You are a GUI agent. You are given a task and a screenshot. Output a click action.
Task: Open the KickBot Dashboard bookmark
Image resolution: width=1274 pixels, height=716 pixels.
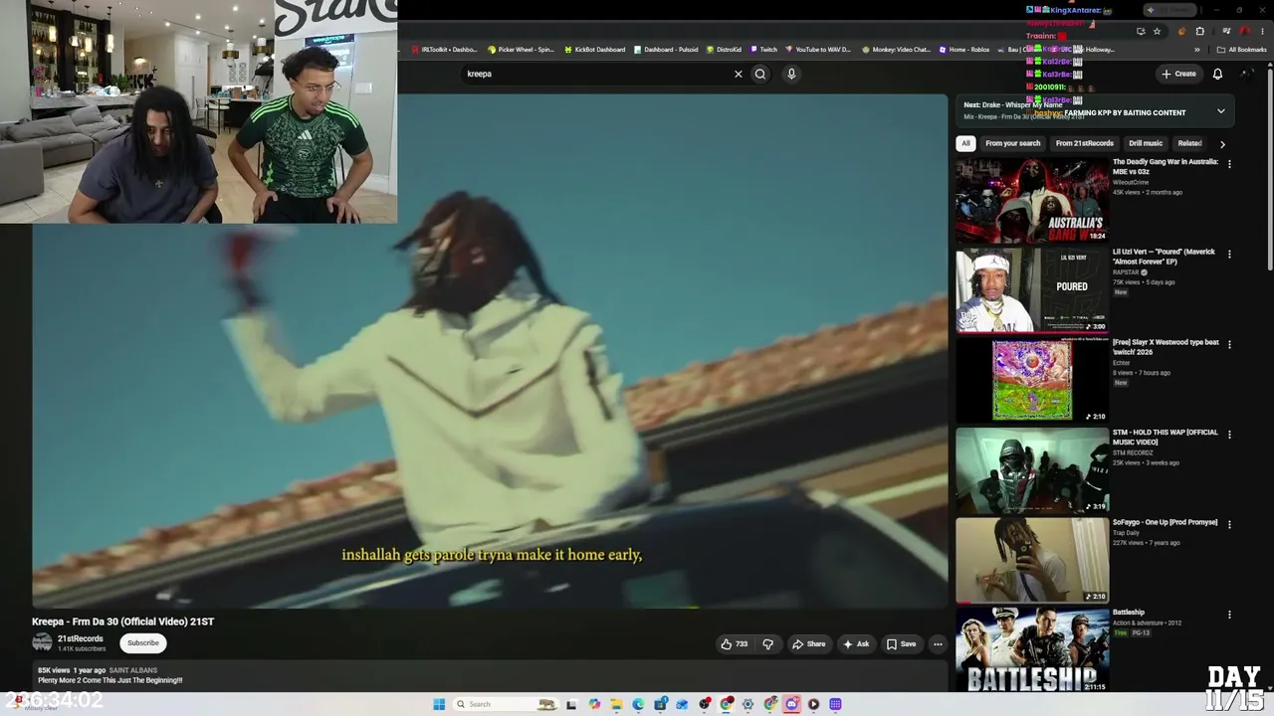pos(594,50)
